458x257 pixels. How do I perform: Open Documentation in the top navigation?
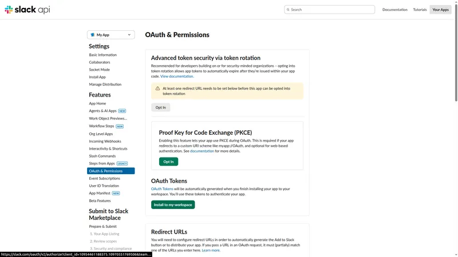[394, 10]
